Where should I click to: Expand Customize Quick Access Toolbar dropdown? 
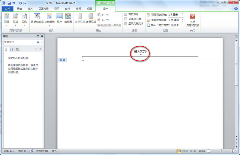point(25,3)
